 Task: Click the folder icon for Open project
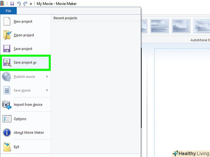(x=7, y=35)
